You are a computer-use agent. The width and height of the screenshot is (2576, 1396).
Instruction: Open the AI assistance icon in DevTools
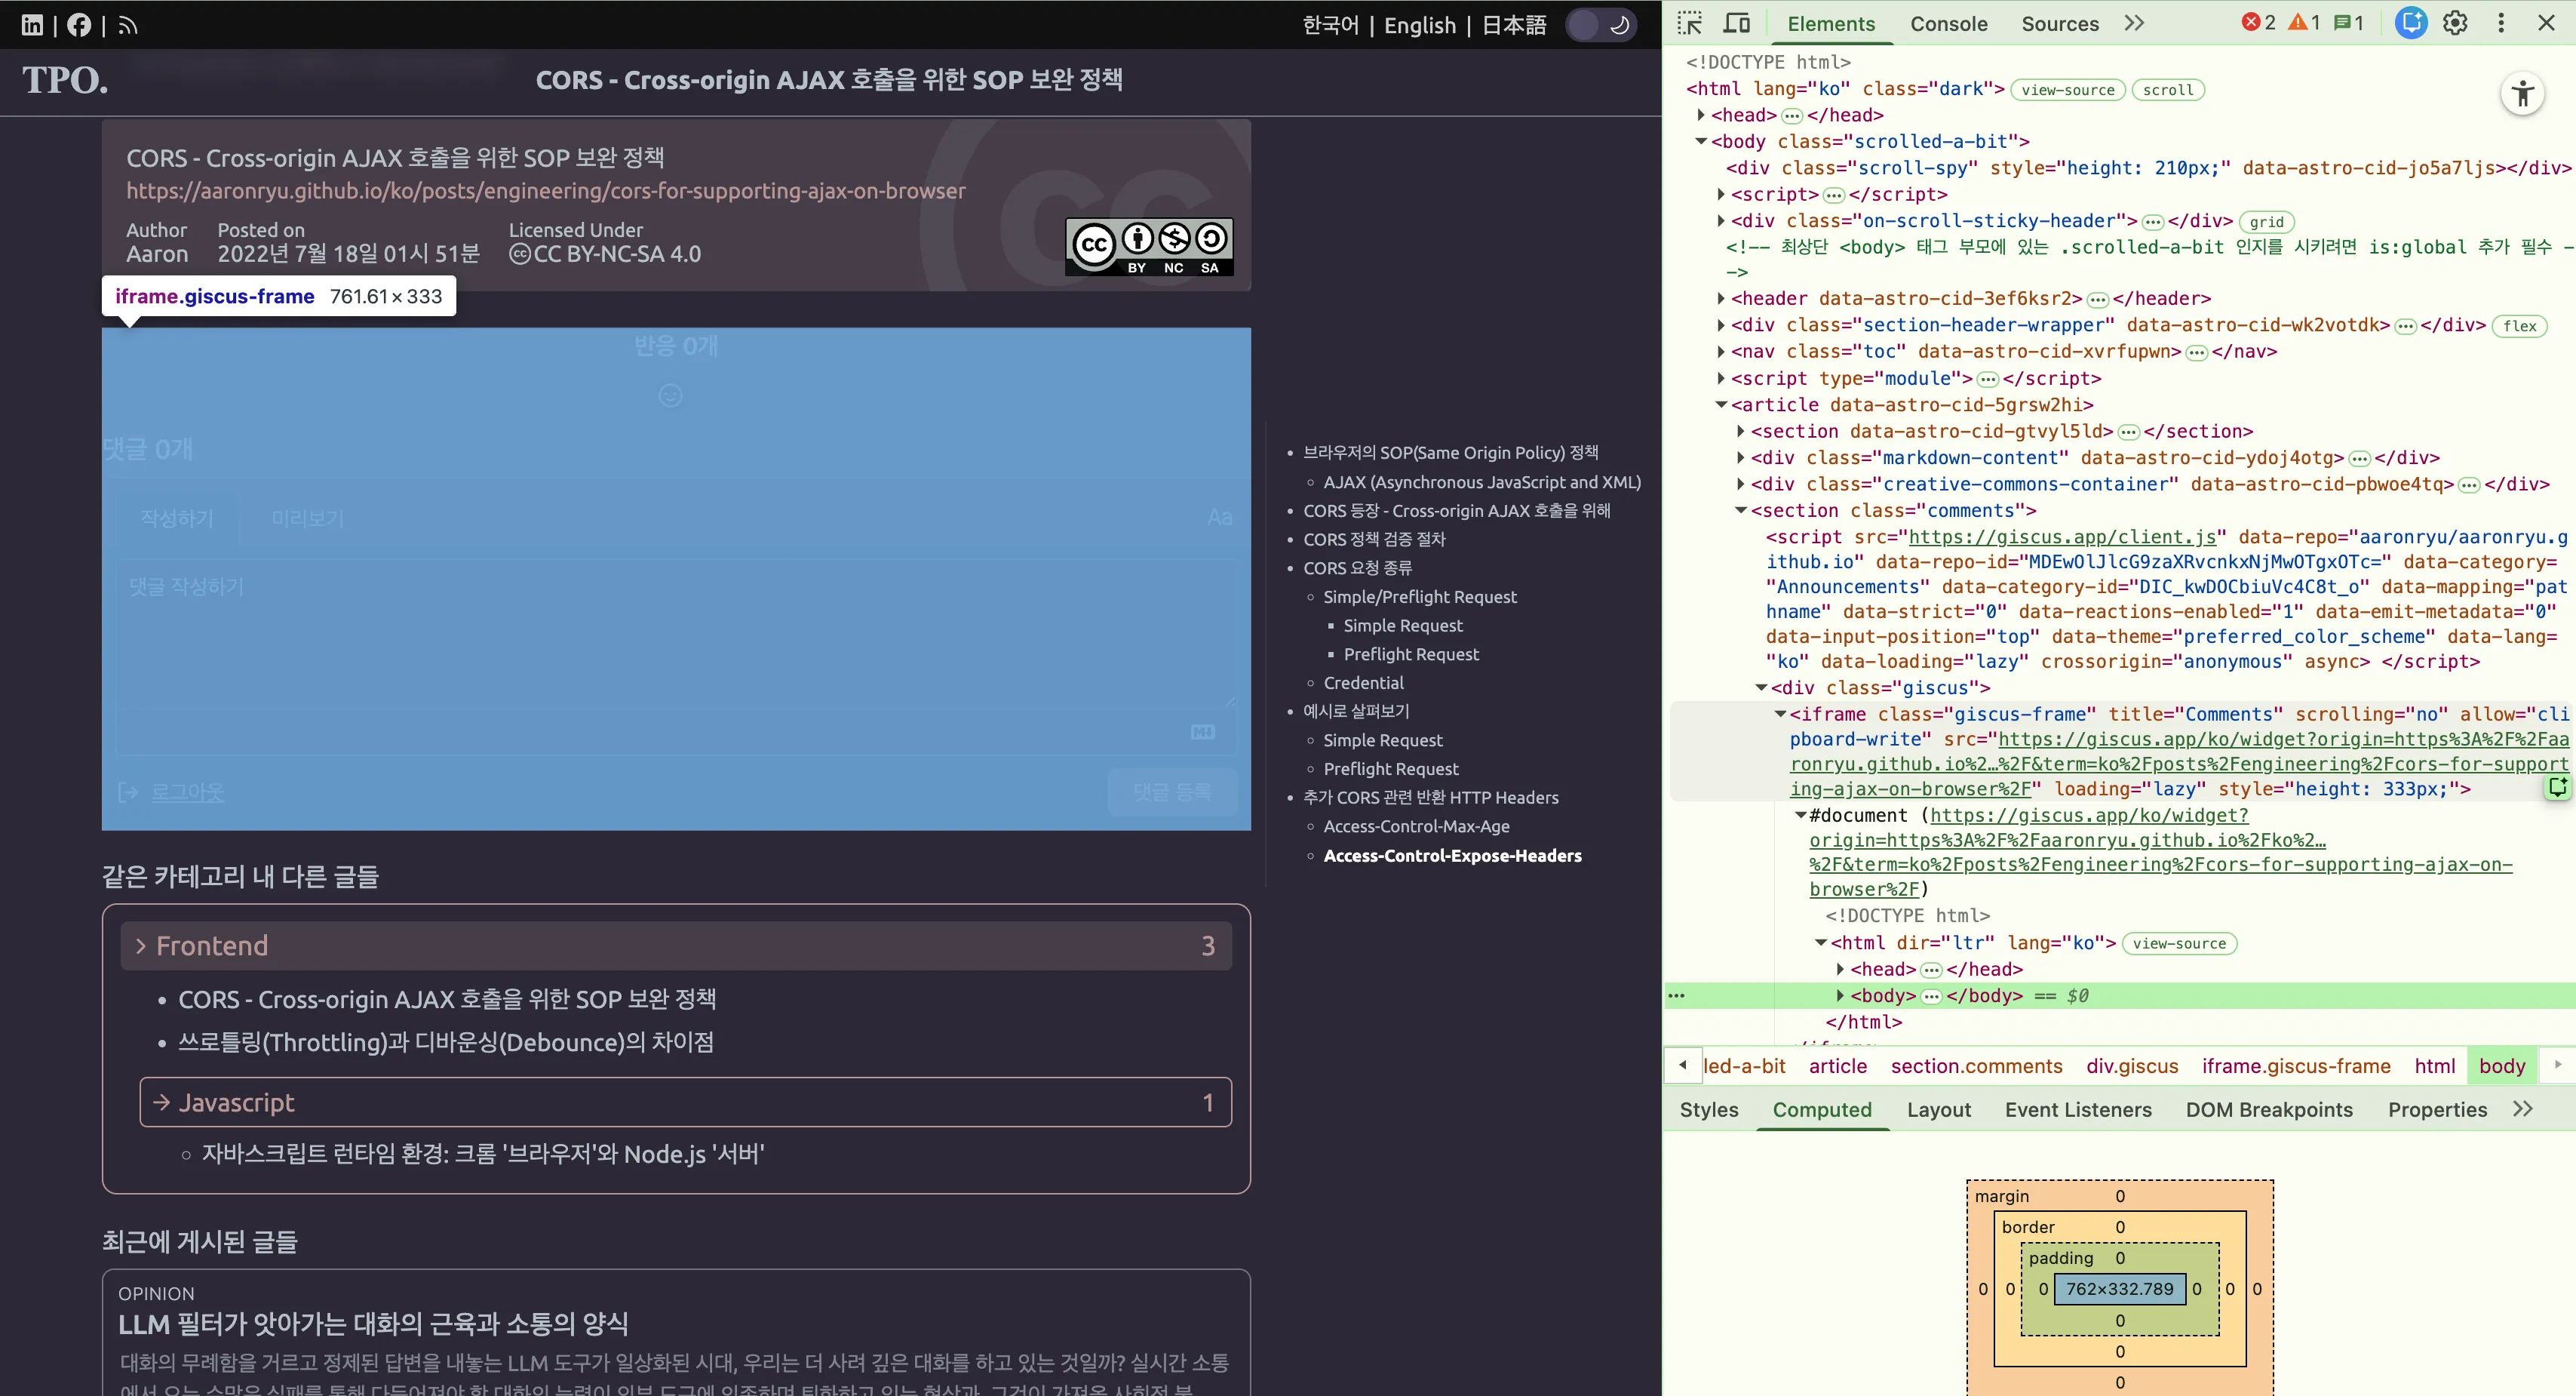2410,22
